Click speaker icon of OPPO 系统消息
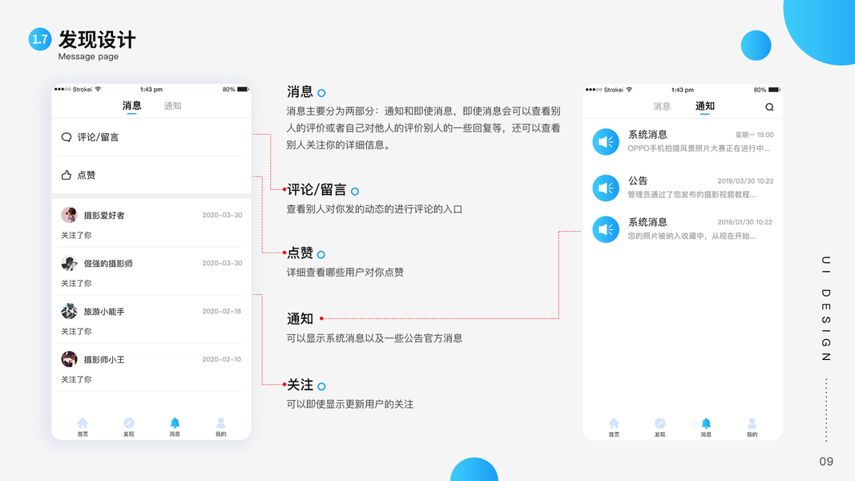The height and width of the screenshot is (481, 855). (606, 142)
